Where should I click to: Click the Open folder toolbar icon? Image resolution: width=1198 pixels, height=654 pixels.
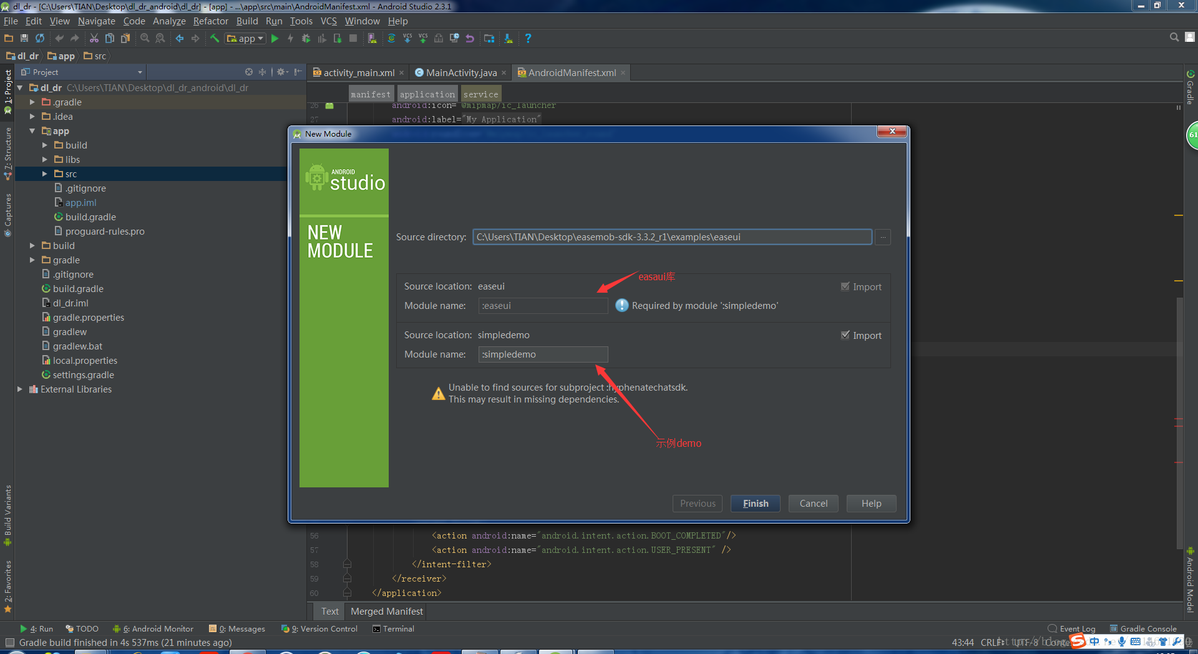point(9,38)
